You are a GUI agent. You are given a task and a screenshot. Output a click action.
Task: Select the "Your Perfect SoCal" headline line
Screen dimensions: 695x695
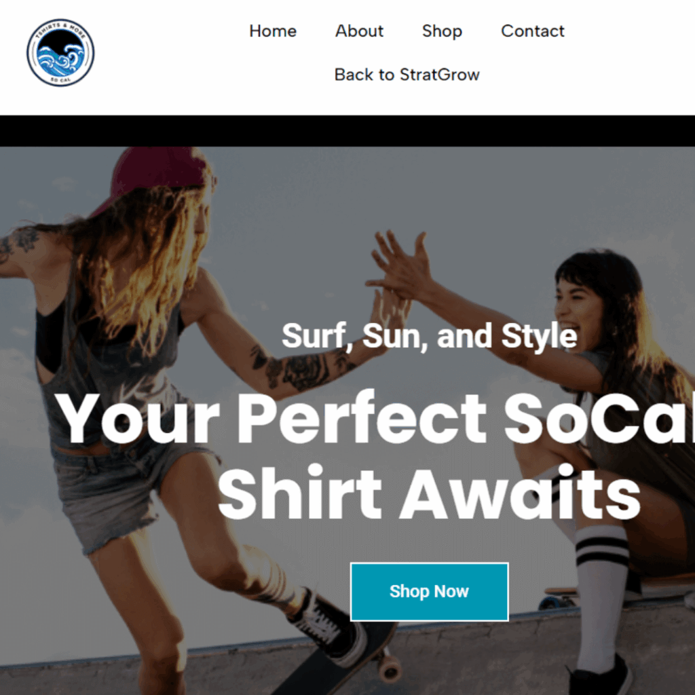pos(375,419)
